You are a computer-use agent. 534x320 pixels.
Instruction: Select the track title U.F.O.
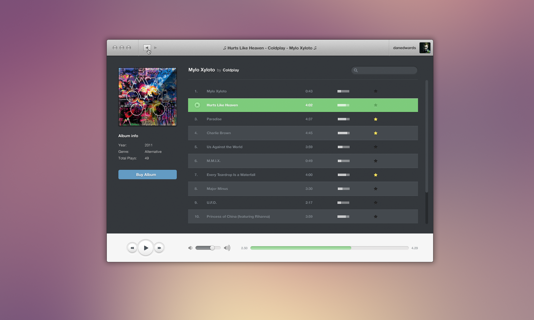tap(212, 203)
